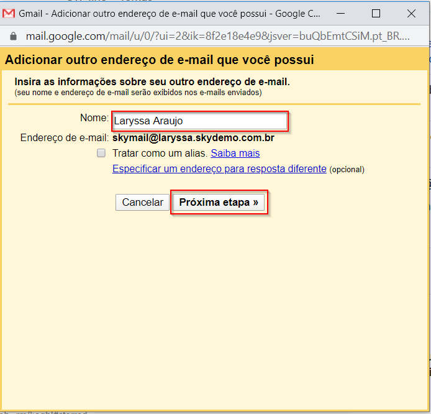The image size is (431, 414).
Task: Click the heading 'Adicionar outro endereço de e-mail que você possui'
Action: (x=160, y=60)
